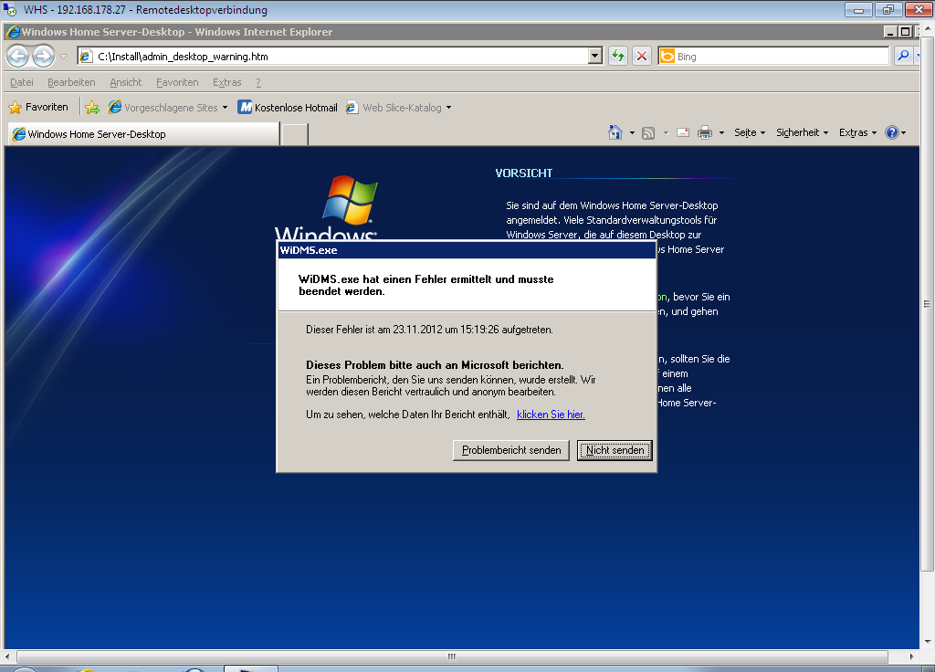Click the VORSICHT heading on the page

pyautogui.click(x=523, y=173)
